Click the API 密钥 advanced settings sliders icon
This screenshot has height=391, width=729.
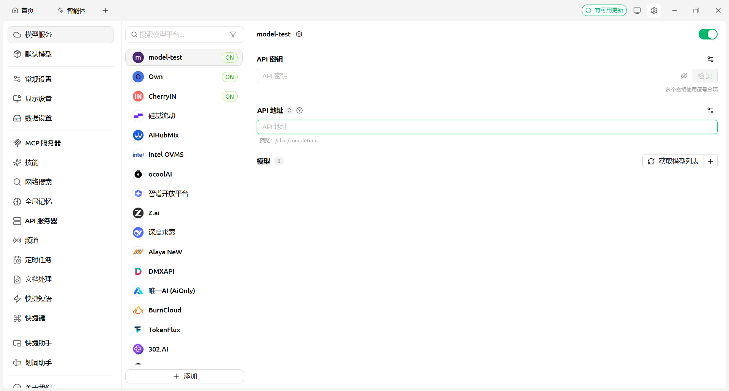tap(710, 59)
